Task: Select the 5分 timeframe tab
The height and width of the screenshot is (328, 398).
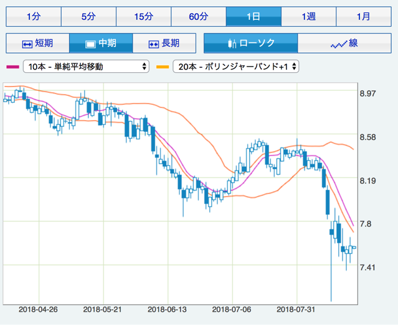Action: point(88,17)
